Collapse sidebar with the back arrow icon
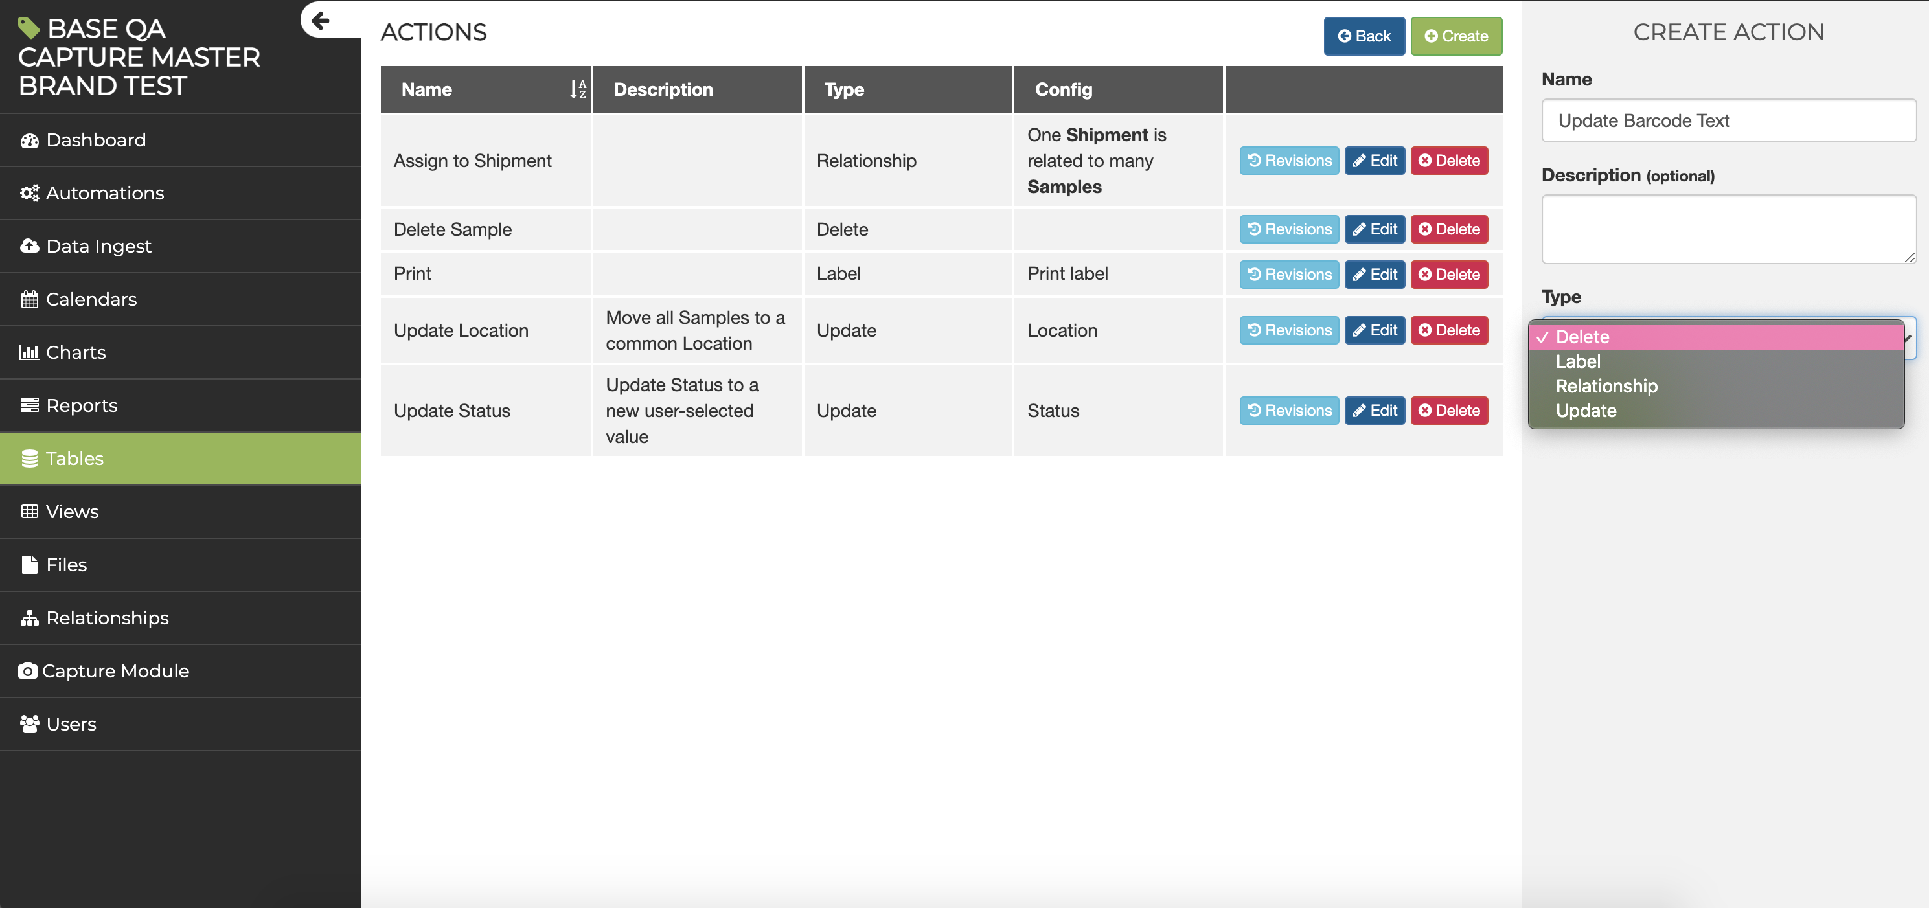This screenshot has width=1929, height=908. pos(321,20)
